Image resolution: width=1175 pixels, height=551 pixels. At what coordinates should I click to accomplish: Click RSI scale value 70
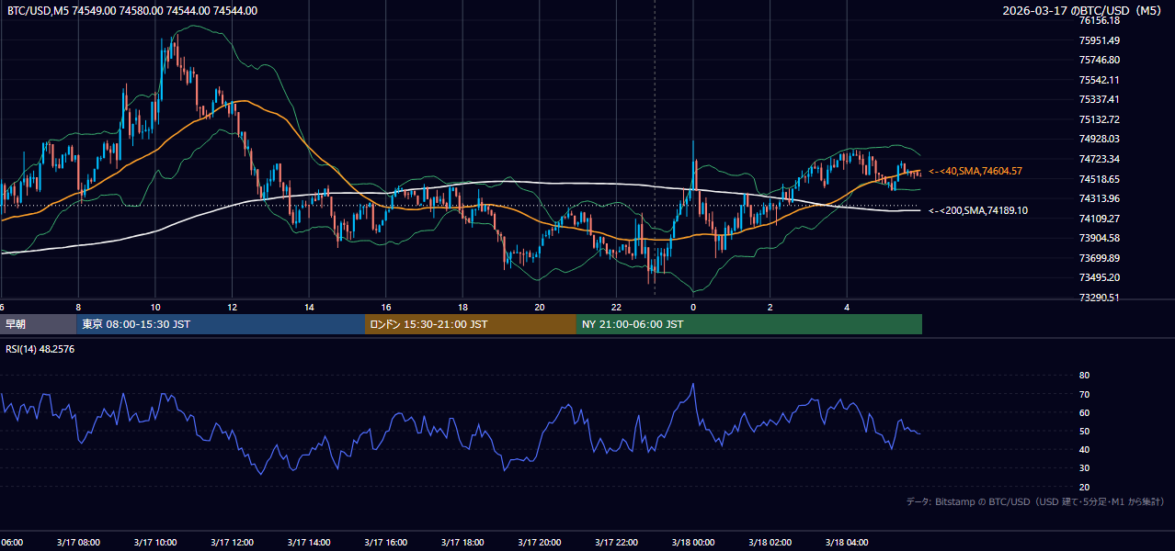pyautogui.click(x=1085, y=394)
